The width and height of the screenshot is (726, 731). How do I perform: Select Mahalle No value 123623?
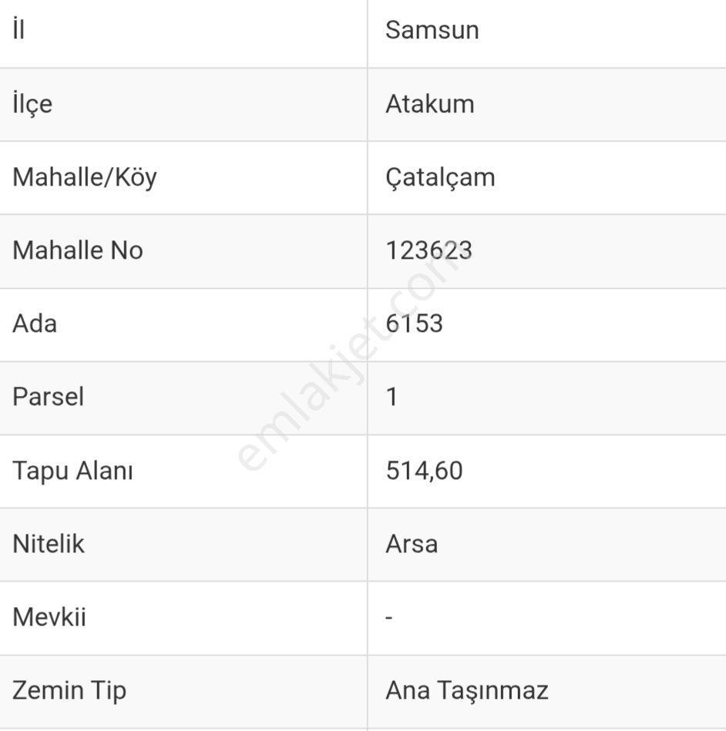coord(429,250)
